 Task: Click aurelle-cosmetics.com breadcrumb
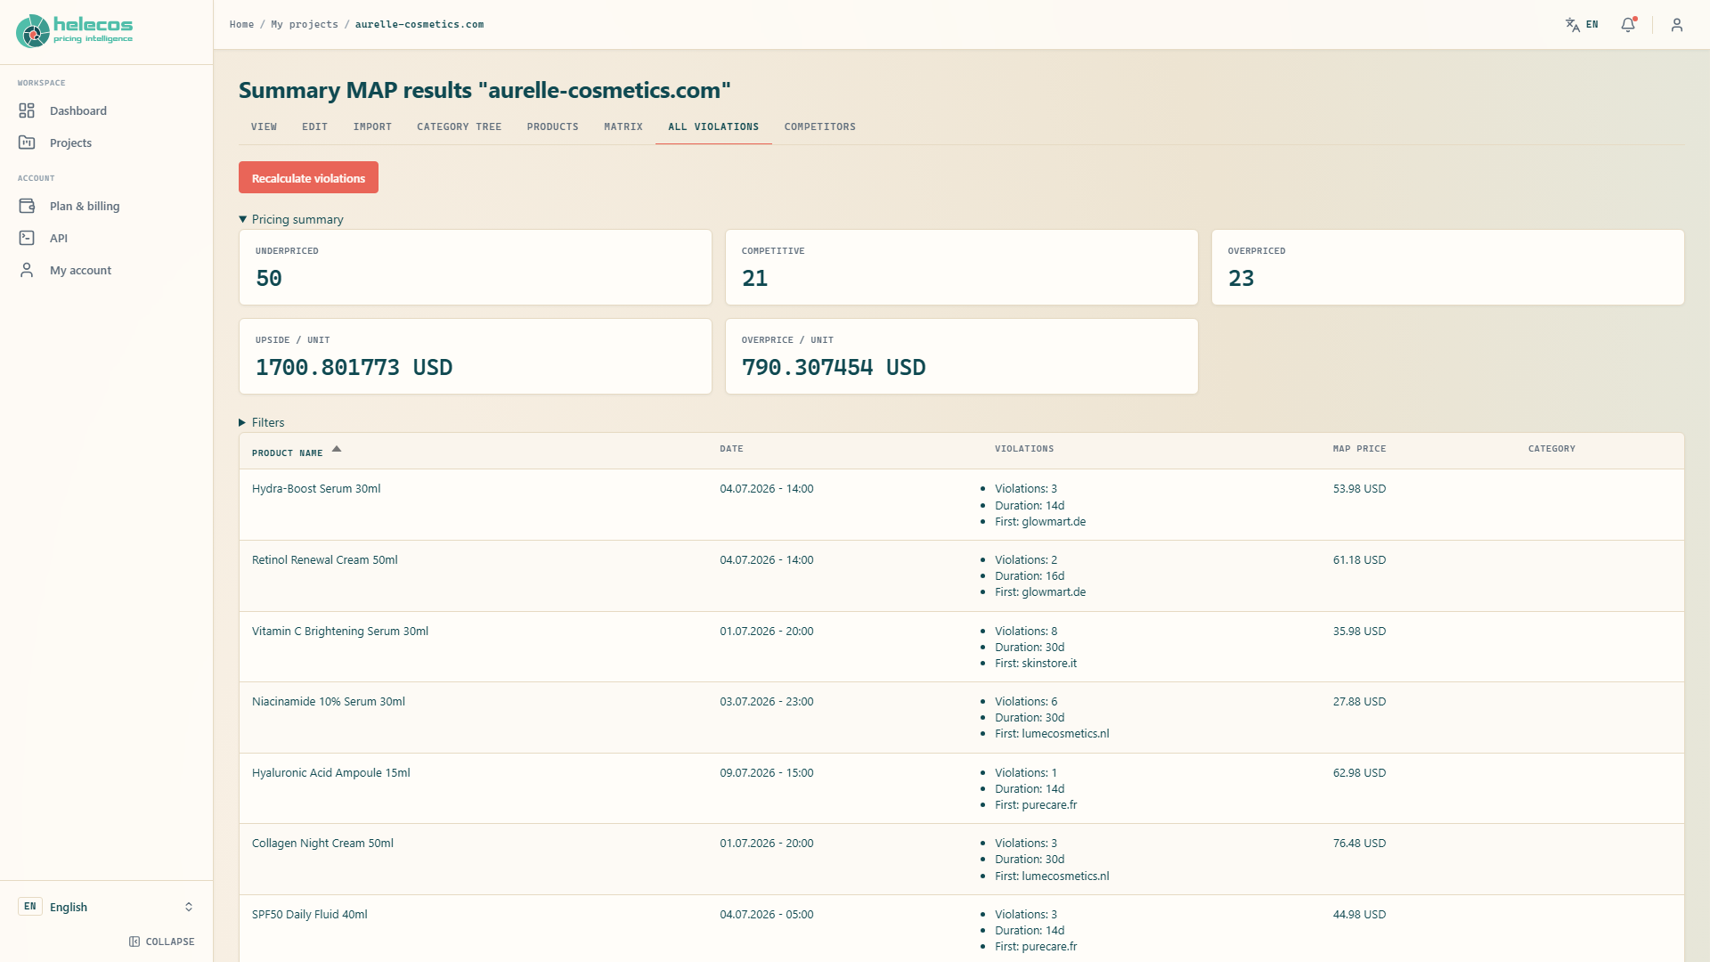(x=419, y=25)
